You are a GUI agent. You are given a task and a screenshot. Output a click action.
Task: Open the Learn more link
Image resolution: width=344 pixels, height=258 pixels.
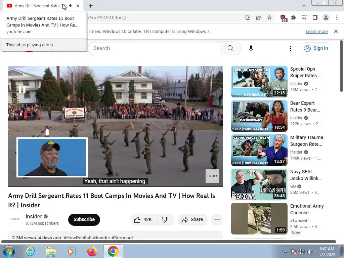[x=317, y=31]
